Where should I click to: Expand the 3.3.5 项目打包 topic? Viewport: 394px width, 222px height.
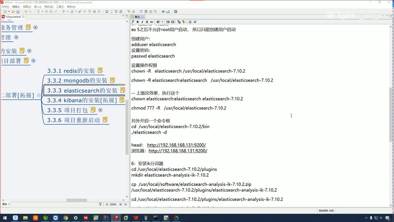[x=100, y=110]
